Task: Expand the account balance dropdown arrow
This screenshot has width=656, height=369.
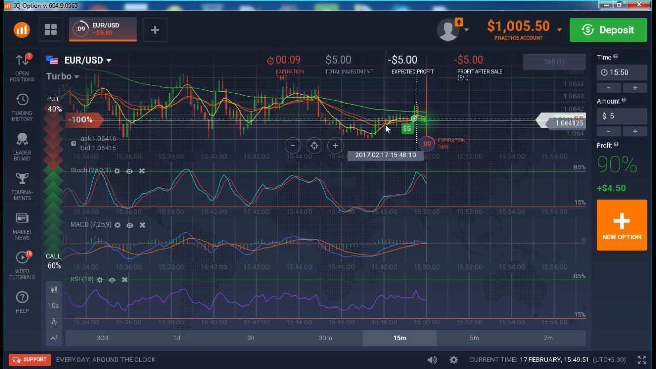Action: 559,29
